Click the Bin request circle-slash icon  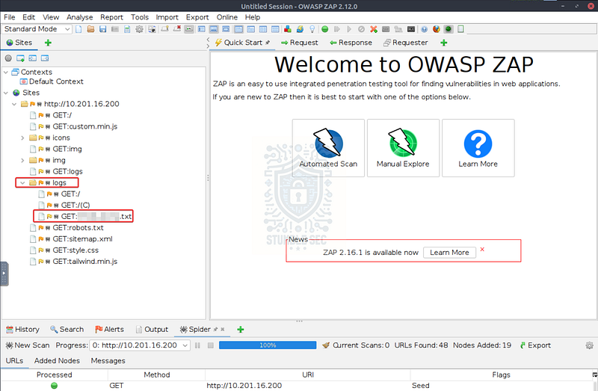coord(362,29)
